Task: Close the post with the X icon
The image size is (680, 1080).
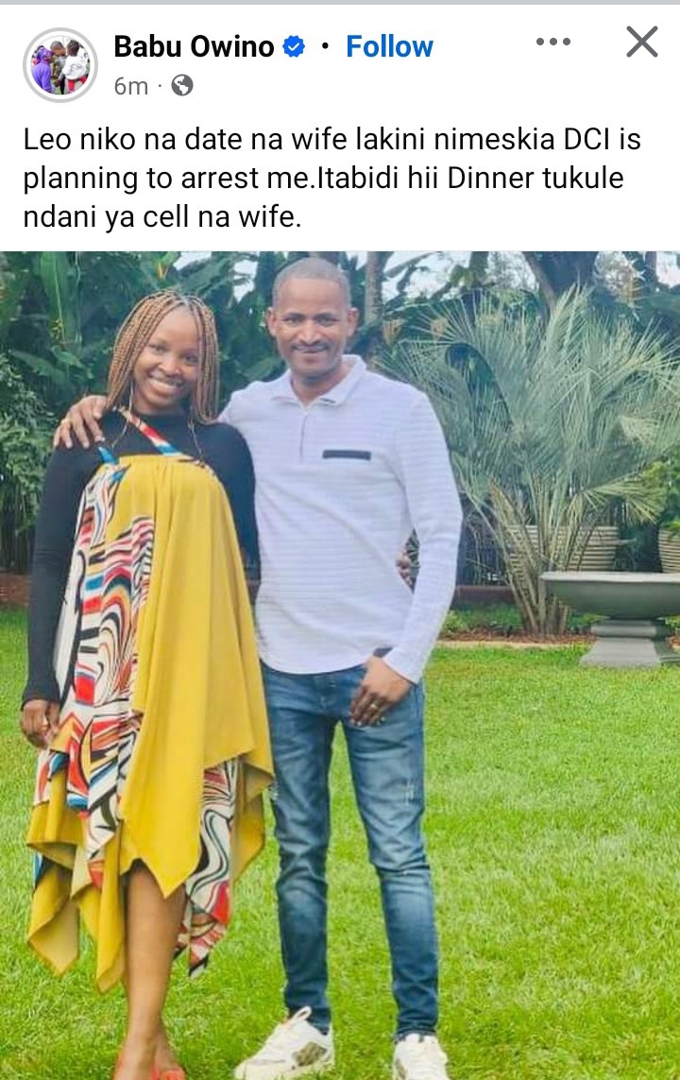Action: pyautogui.click(x=642, y=42)
